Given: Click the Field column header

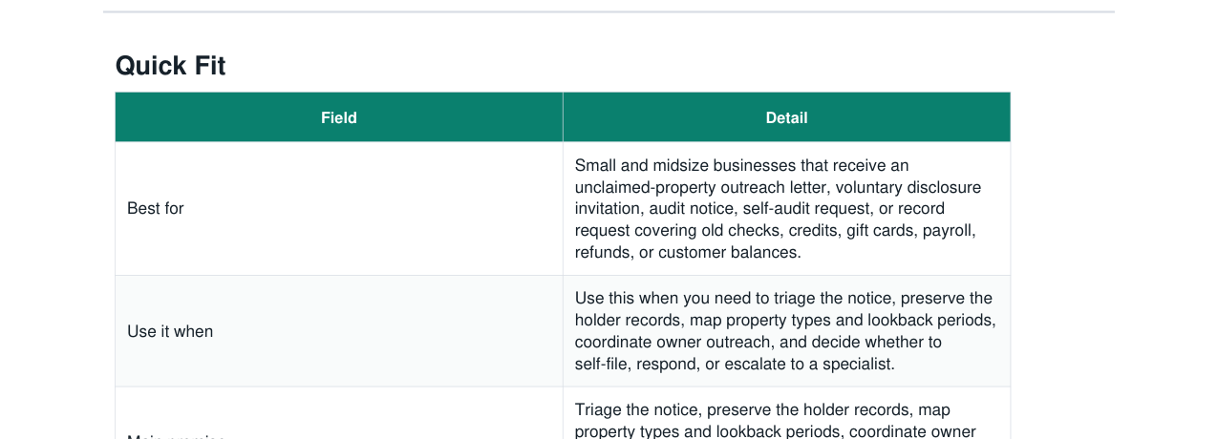Looking at the screenshot, I should pyautogui.click(x=339, y=117).
